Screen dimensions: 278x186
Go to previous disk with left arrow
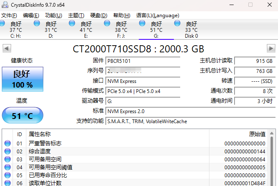coord(7,48)
